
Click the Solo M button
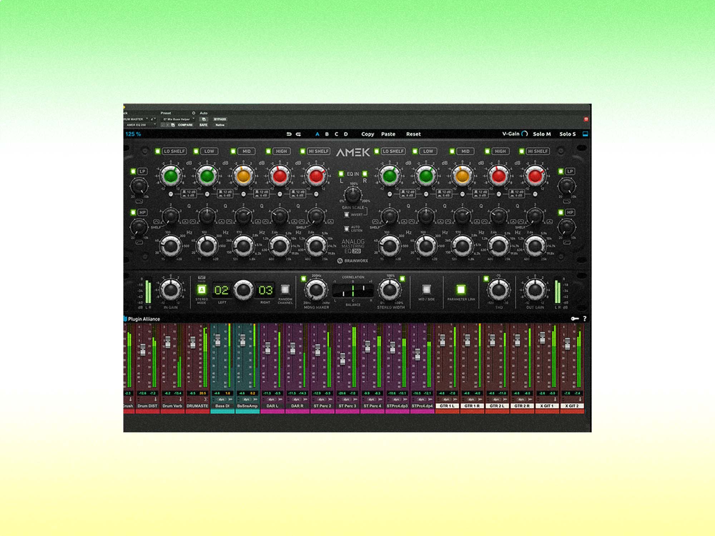[x=542, y=134]
